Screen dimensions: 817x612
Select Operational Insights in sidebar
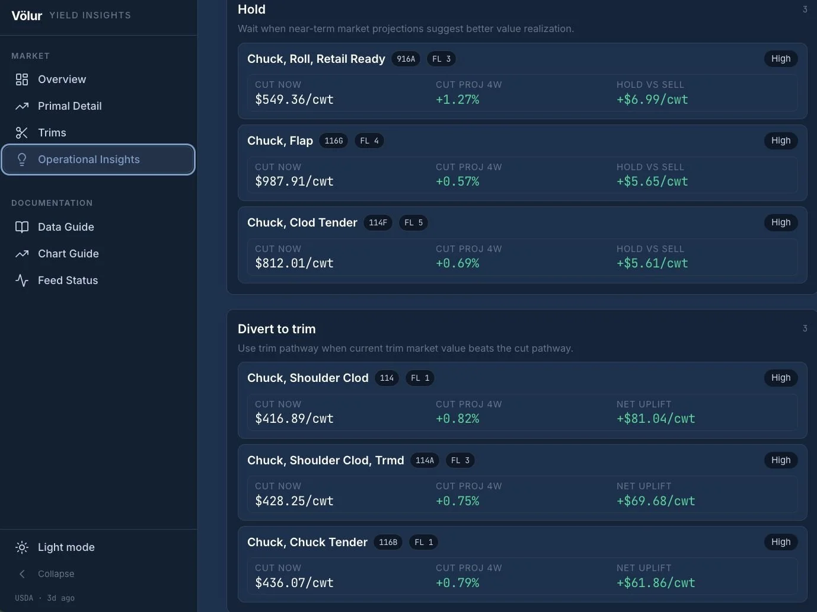pos(98,160)
